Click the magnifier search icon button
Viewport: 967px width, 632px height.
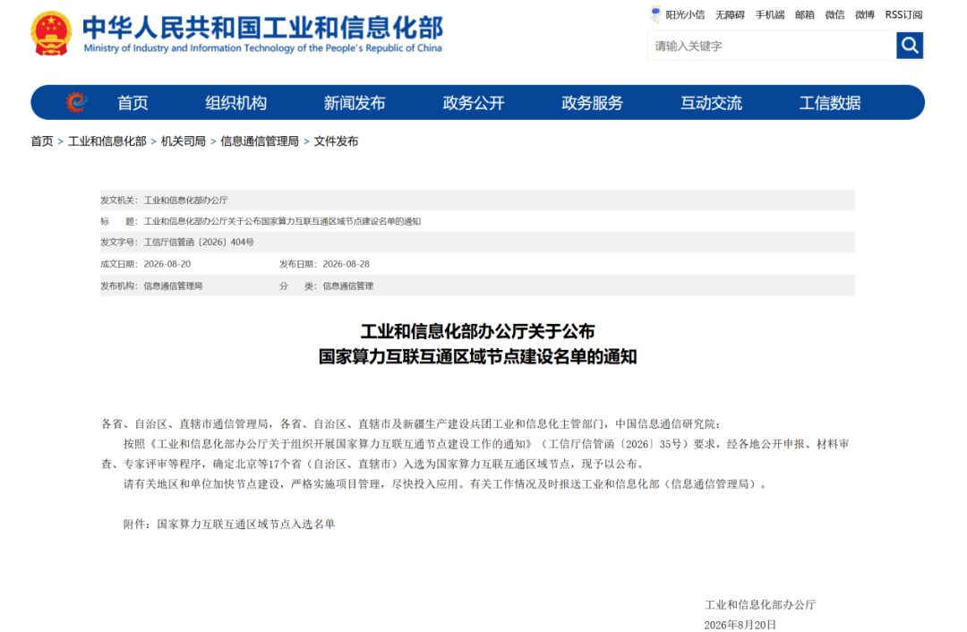pyautogui.click(x=909, y=46)
